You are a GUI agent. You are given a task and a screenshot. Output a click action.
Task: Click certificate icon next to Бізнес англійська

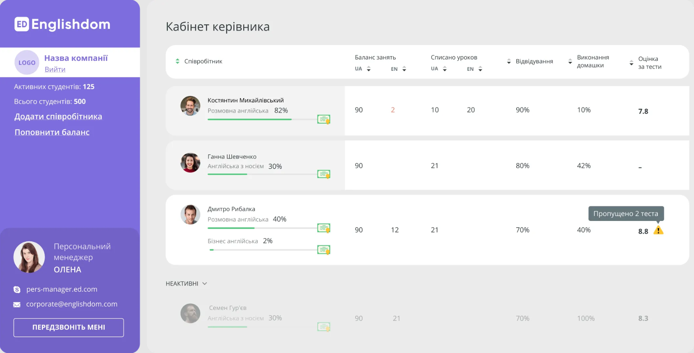coord(323,250)
